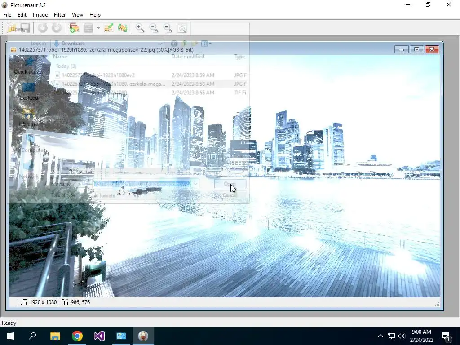This screenshot has height=345, width=460.
Task: Open the Help menu
Action: tap(95, 15)
